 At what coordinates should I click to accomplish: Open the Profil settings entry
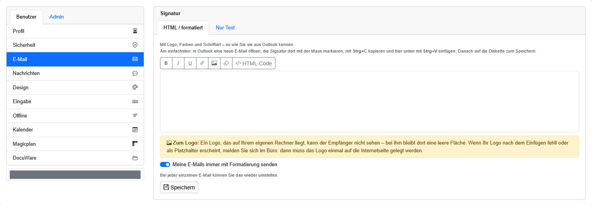click(75, 31)
